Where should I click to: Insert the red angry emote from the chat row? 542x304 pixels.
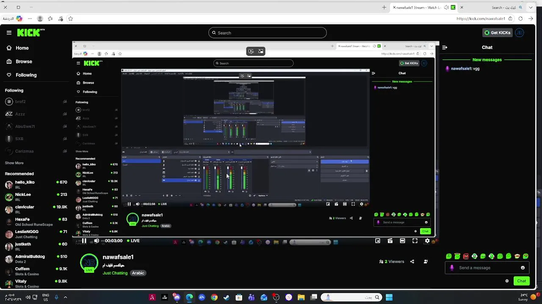(466, 256)
